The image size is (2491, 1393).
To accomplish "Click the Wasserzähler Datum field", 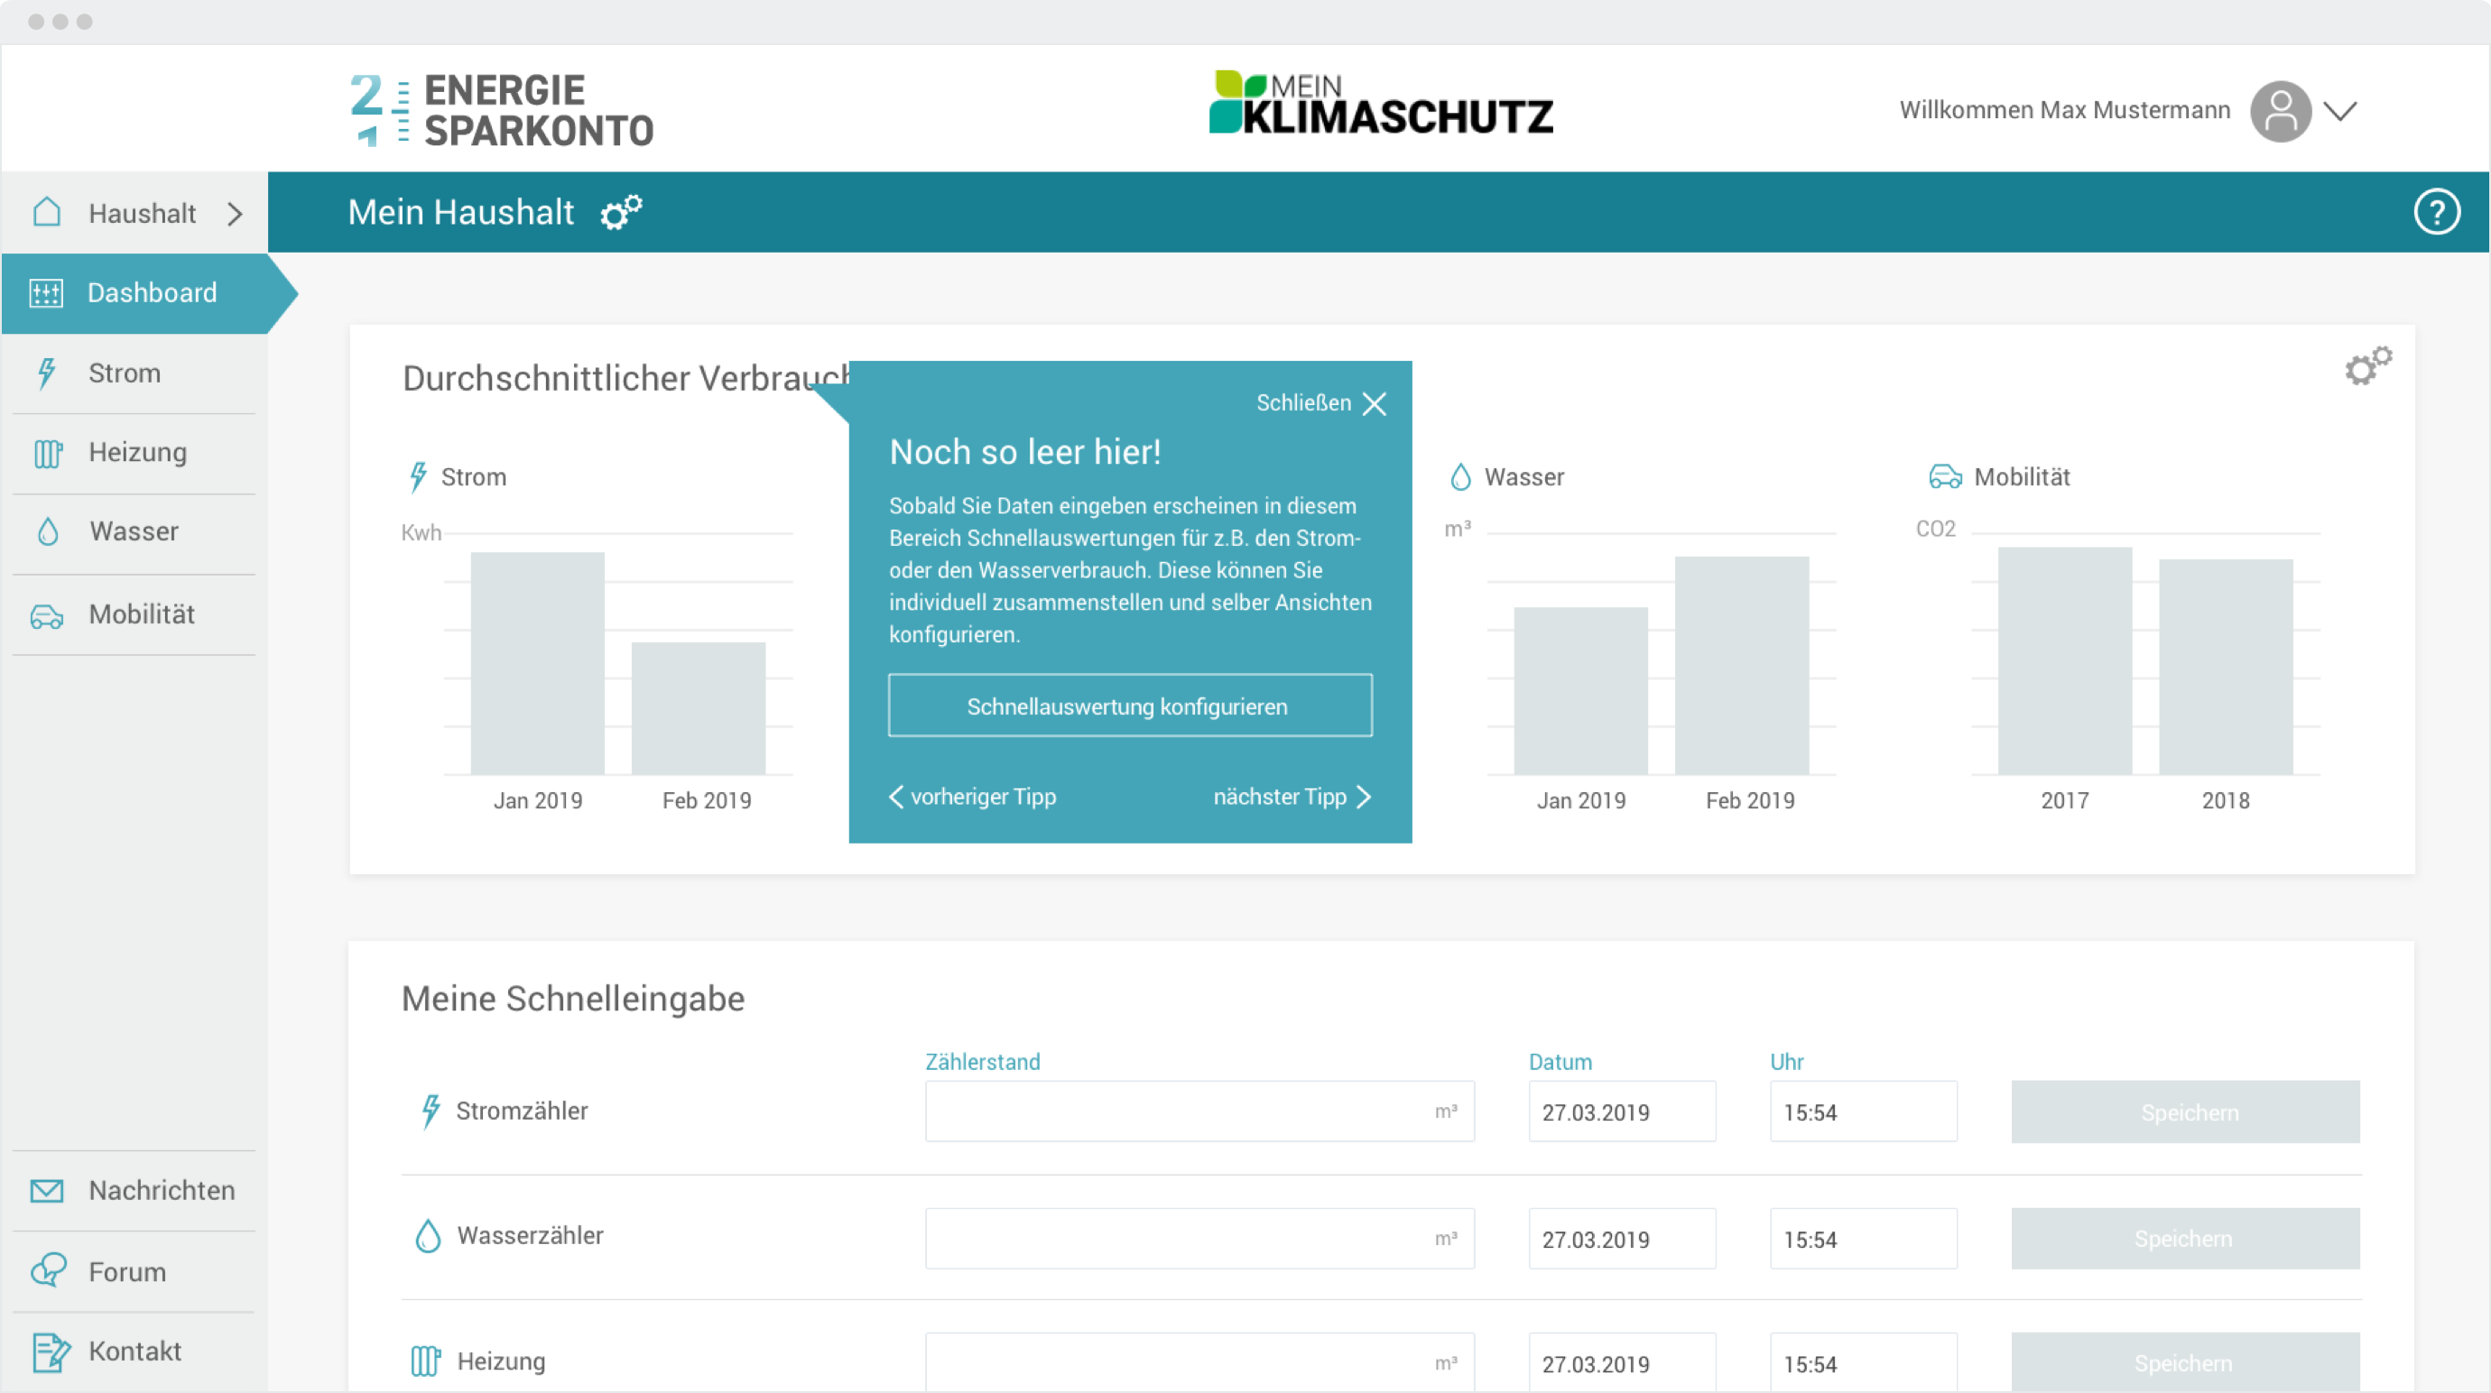I will [x=1621, y=1240].
